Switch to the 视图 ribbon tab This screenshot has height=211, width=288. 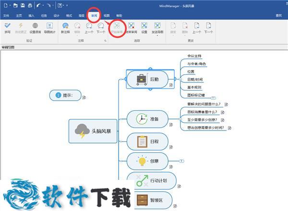tap(107, 16)
